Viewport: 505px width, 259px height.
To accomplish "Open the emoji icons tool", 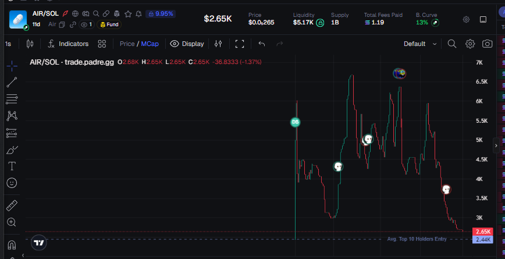I will [12, 183].
